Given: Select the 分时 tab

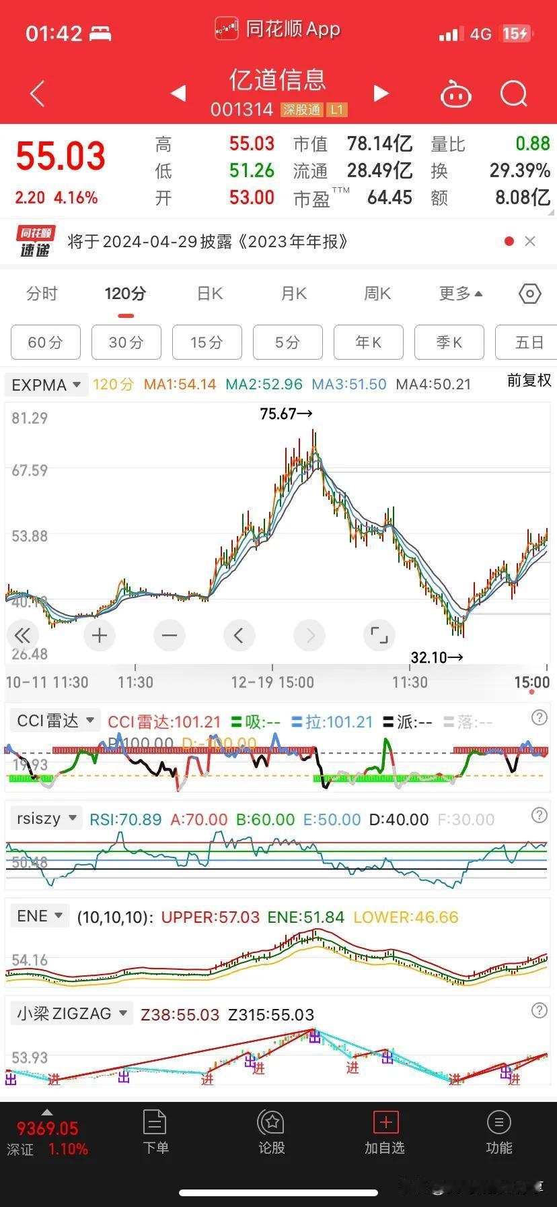Looking at the screenshot, I should 42,294.
